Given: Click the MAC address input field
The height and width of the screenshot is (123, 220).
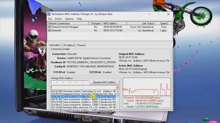Looking at the screenshot, I should tap(70, 82).
